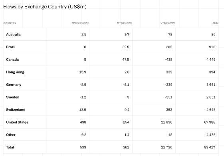Select the Canada row label
The height and width of the screenshot is (156, 224).
[12, 59]
